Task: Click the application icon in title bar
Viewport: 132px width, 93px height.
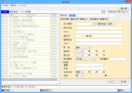Action: coord(2,2)
